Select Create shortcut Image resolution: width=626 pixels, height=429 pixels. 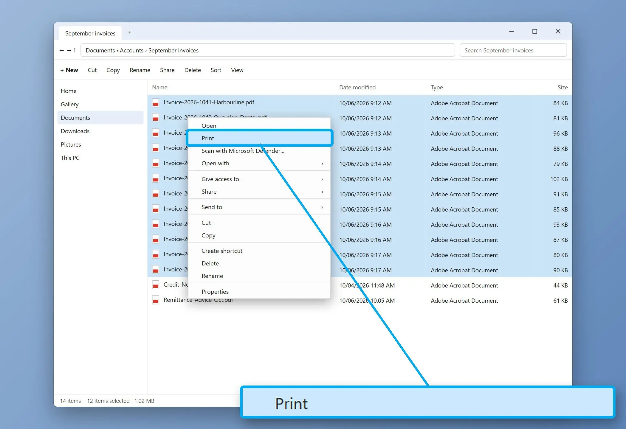pos(259,251)
